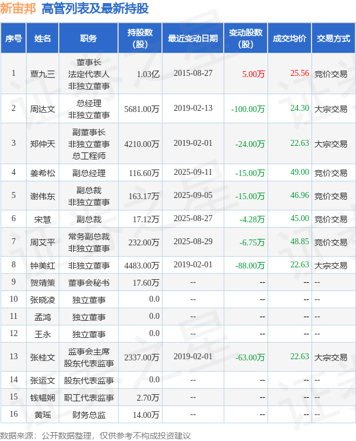Click the price 24.30
Screen dimensions: 356x441
[x=300, y=108]
